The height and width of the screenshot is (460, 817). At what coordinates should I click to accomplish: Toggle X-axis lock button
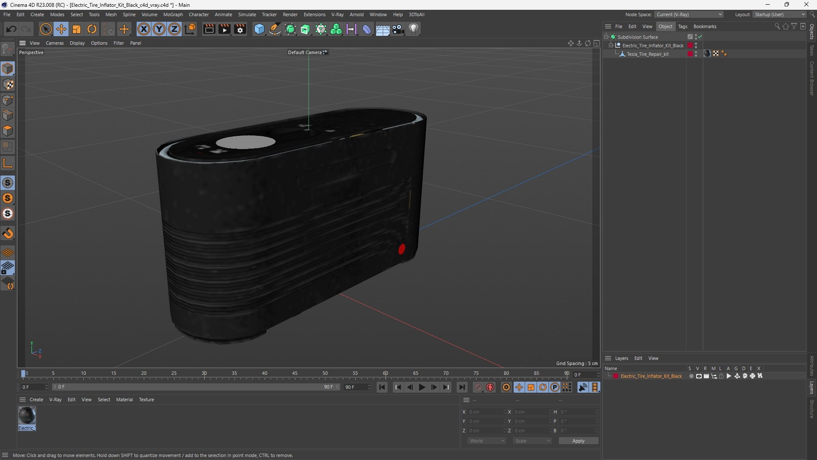click(x=144, y=29)
